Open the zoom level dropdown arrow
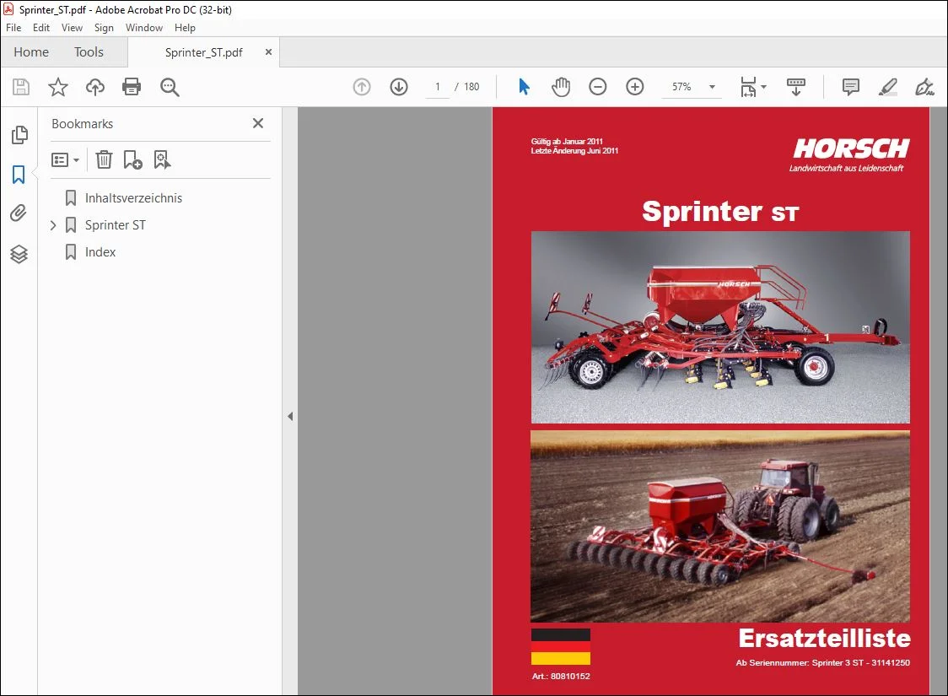This screenshot has width=948, height=696. point(712,87)
